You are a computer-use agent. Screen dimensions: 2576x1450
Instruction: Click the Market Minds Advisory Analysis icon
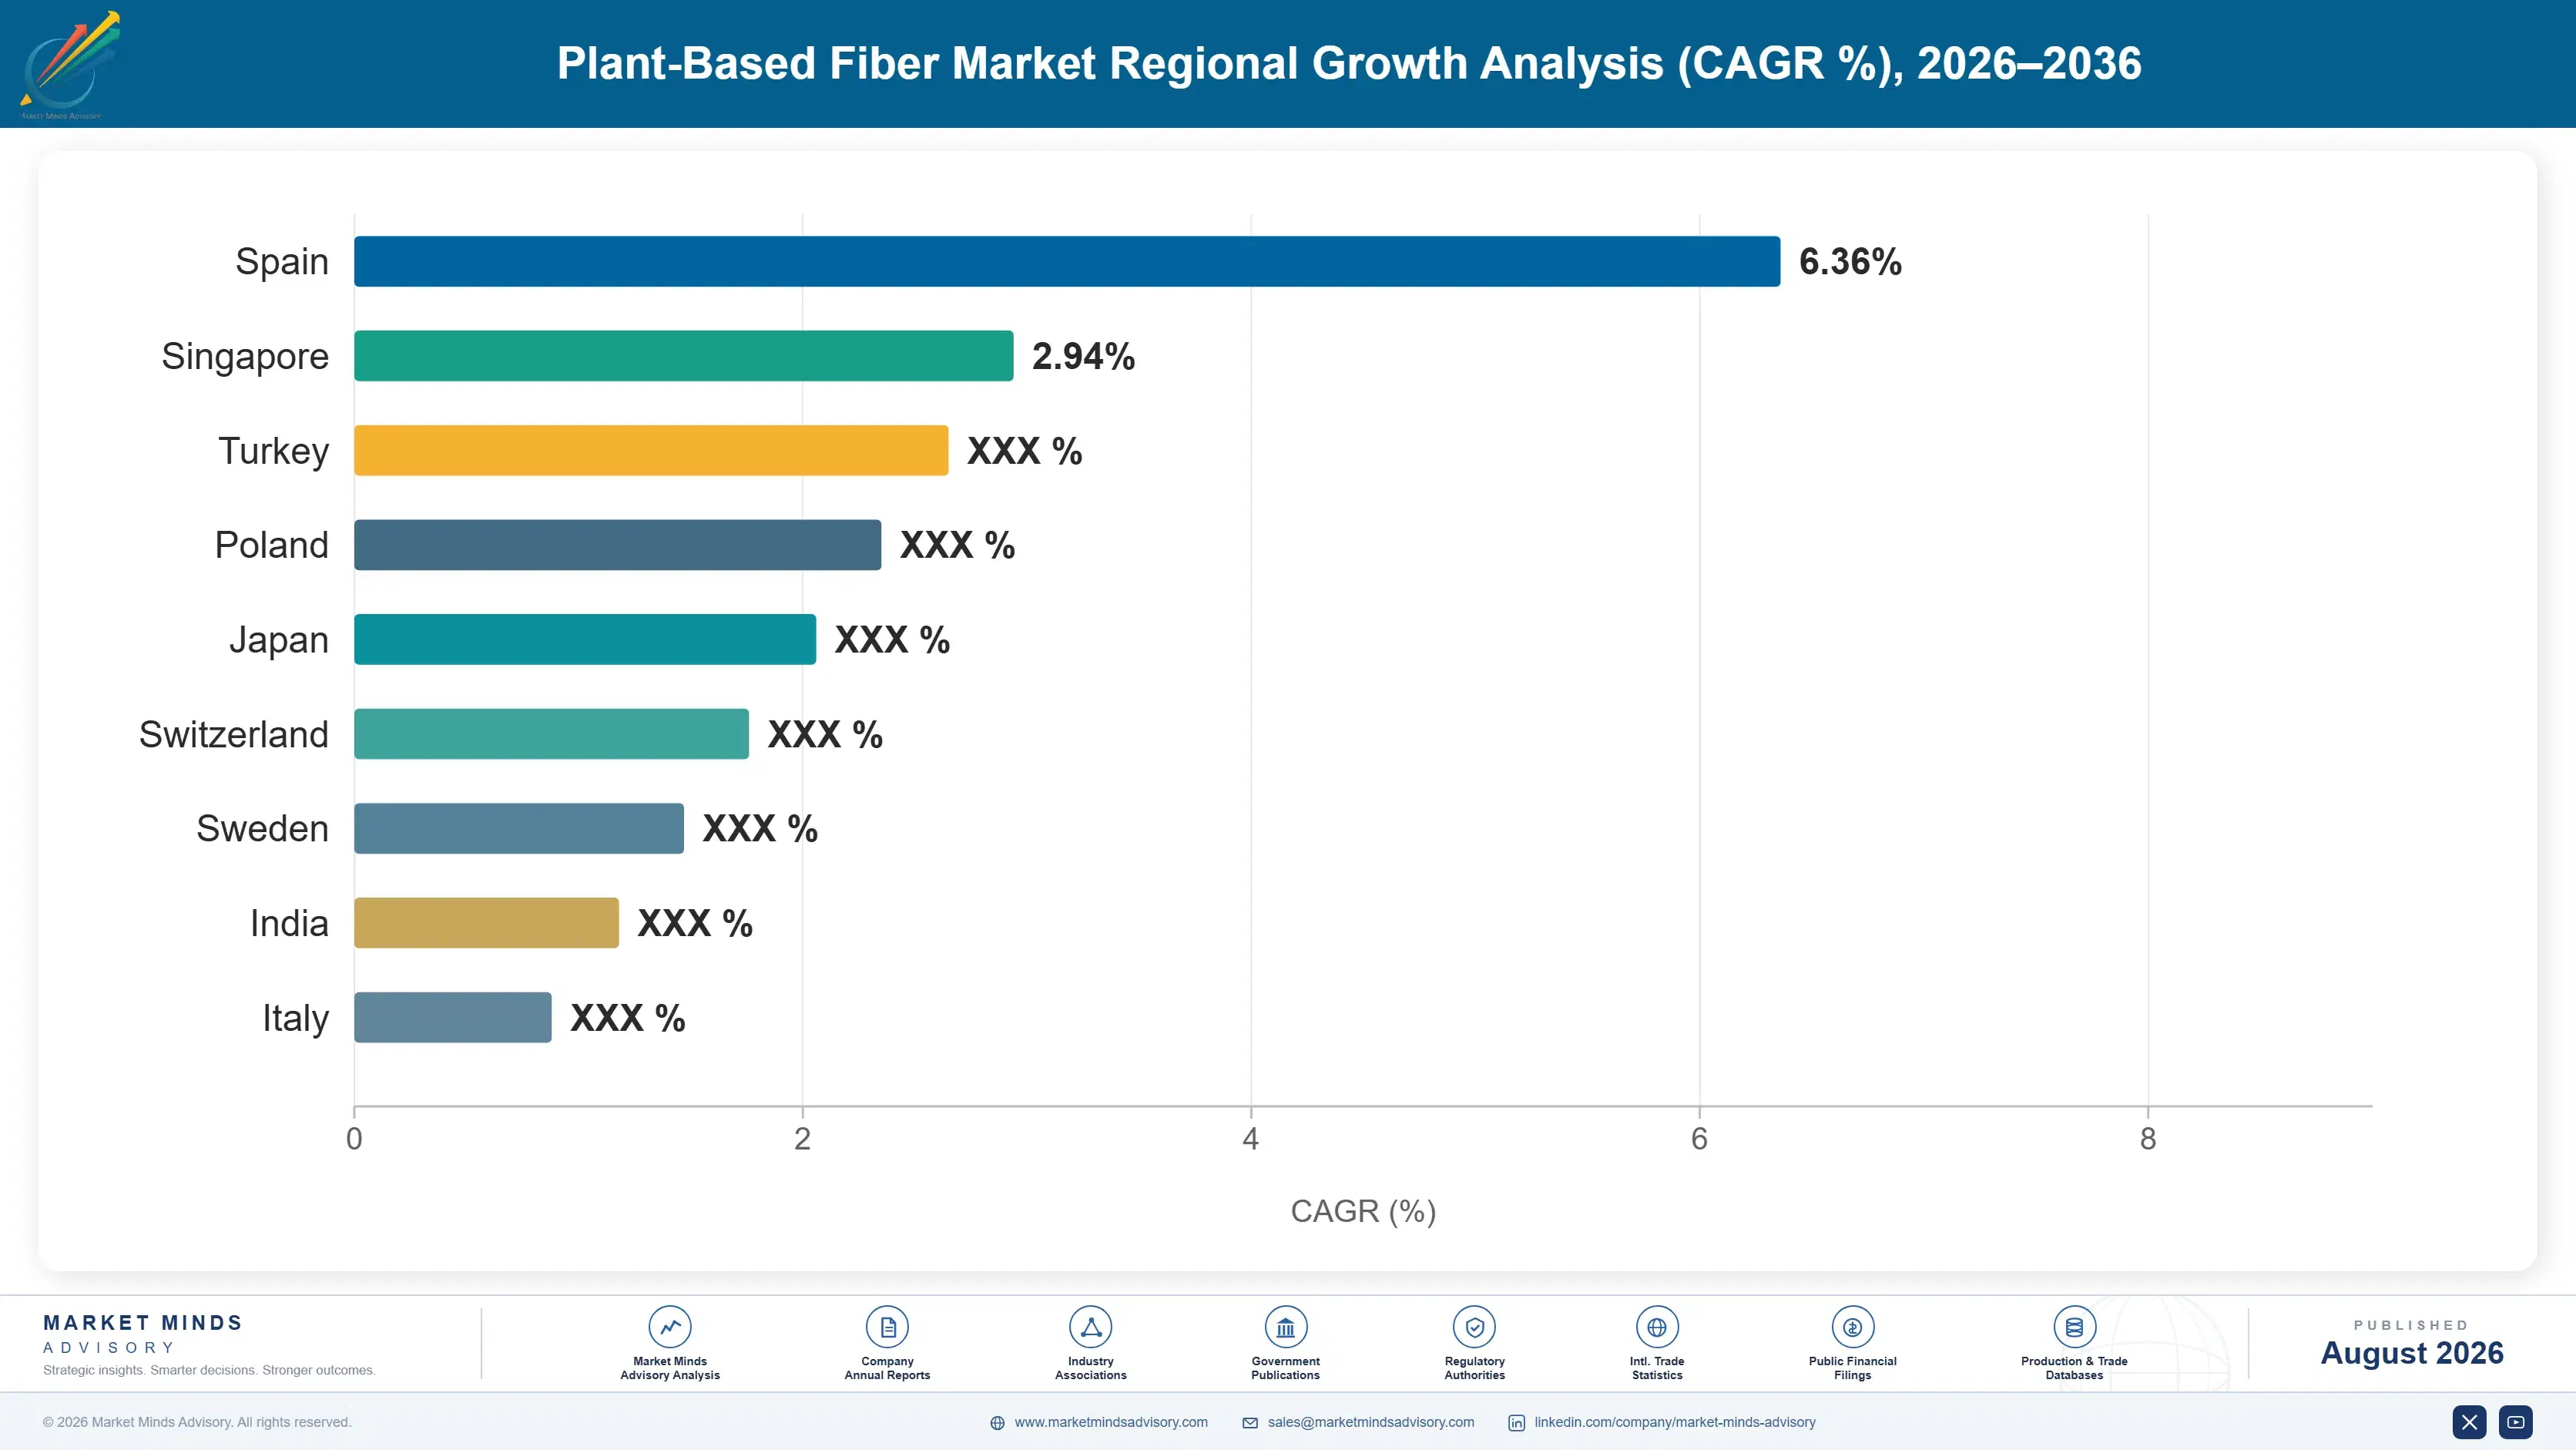670,1327
